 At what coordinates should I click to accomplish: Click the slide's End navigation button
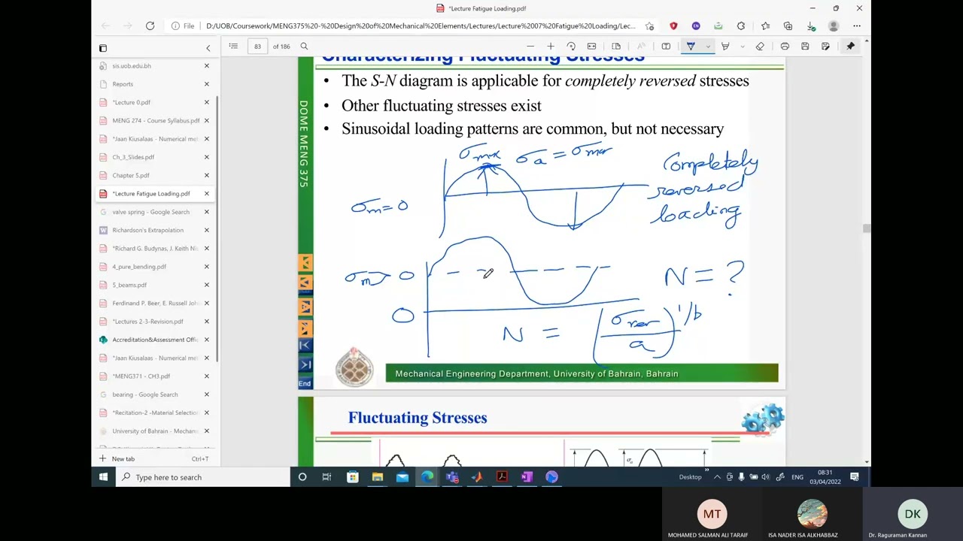[x=305, y=383]
